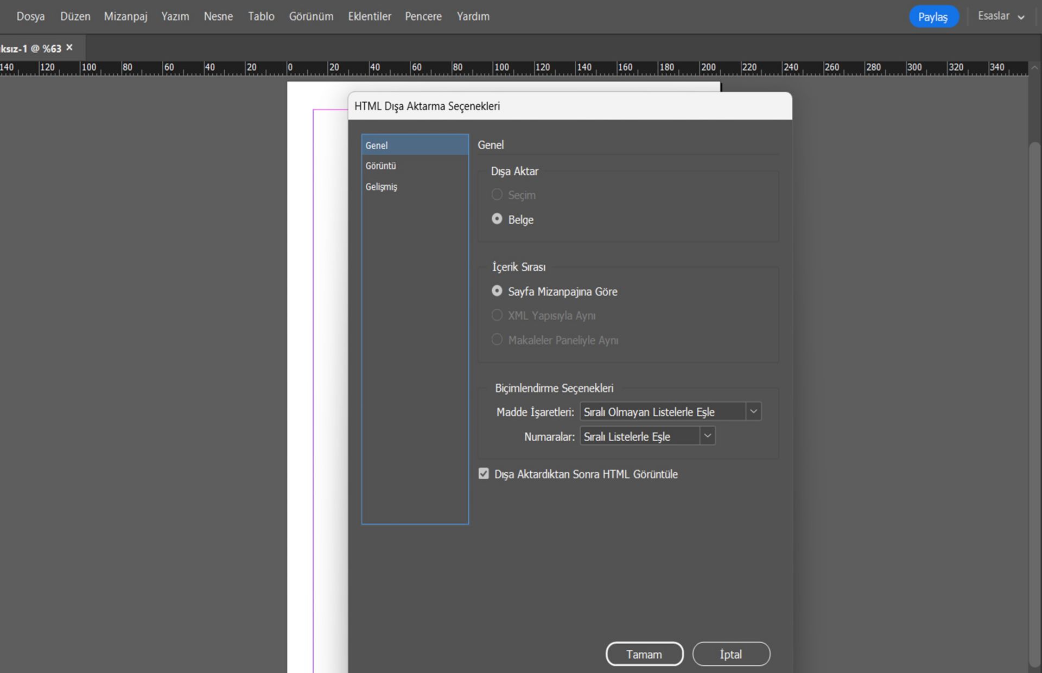
Task: Close the untitled document tab
Action: coord(69,48)
